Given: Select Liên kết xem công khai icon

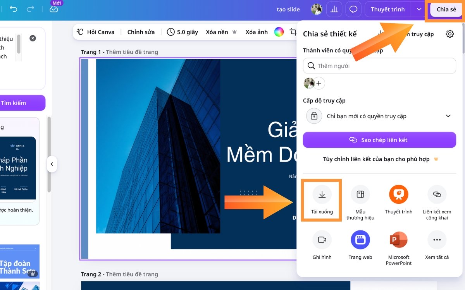Looking at the screenshot, I should pos(437,195).
